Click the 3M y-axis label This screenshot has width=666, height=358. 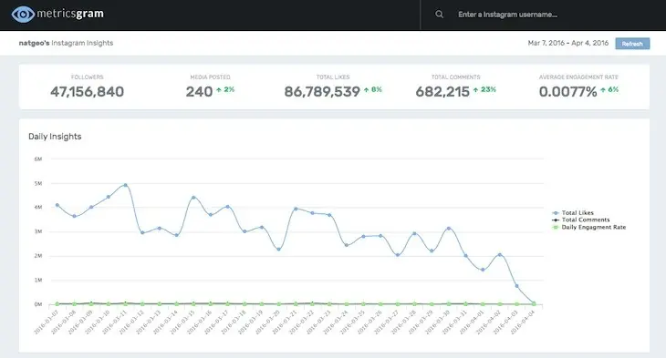[x=38, y=231]
